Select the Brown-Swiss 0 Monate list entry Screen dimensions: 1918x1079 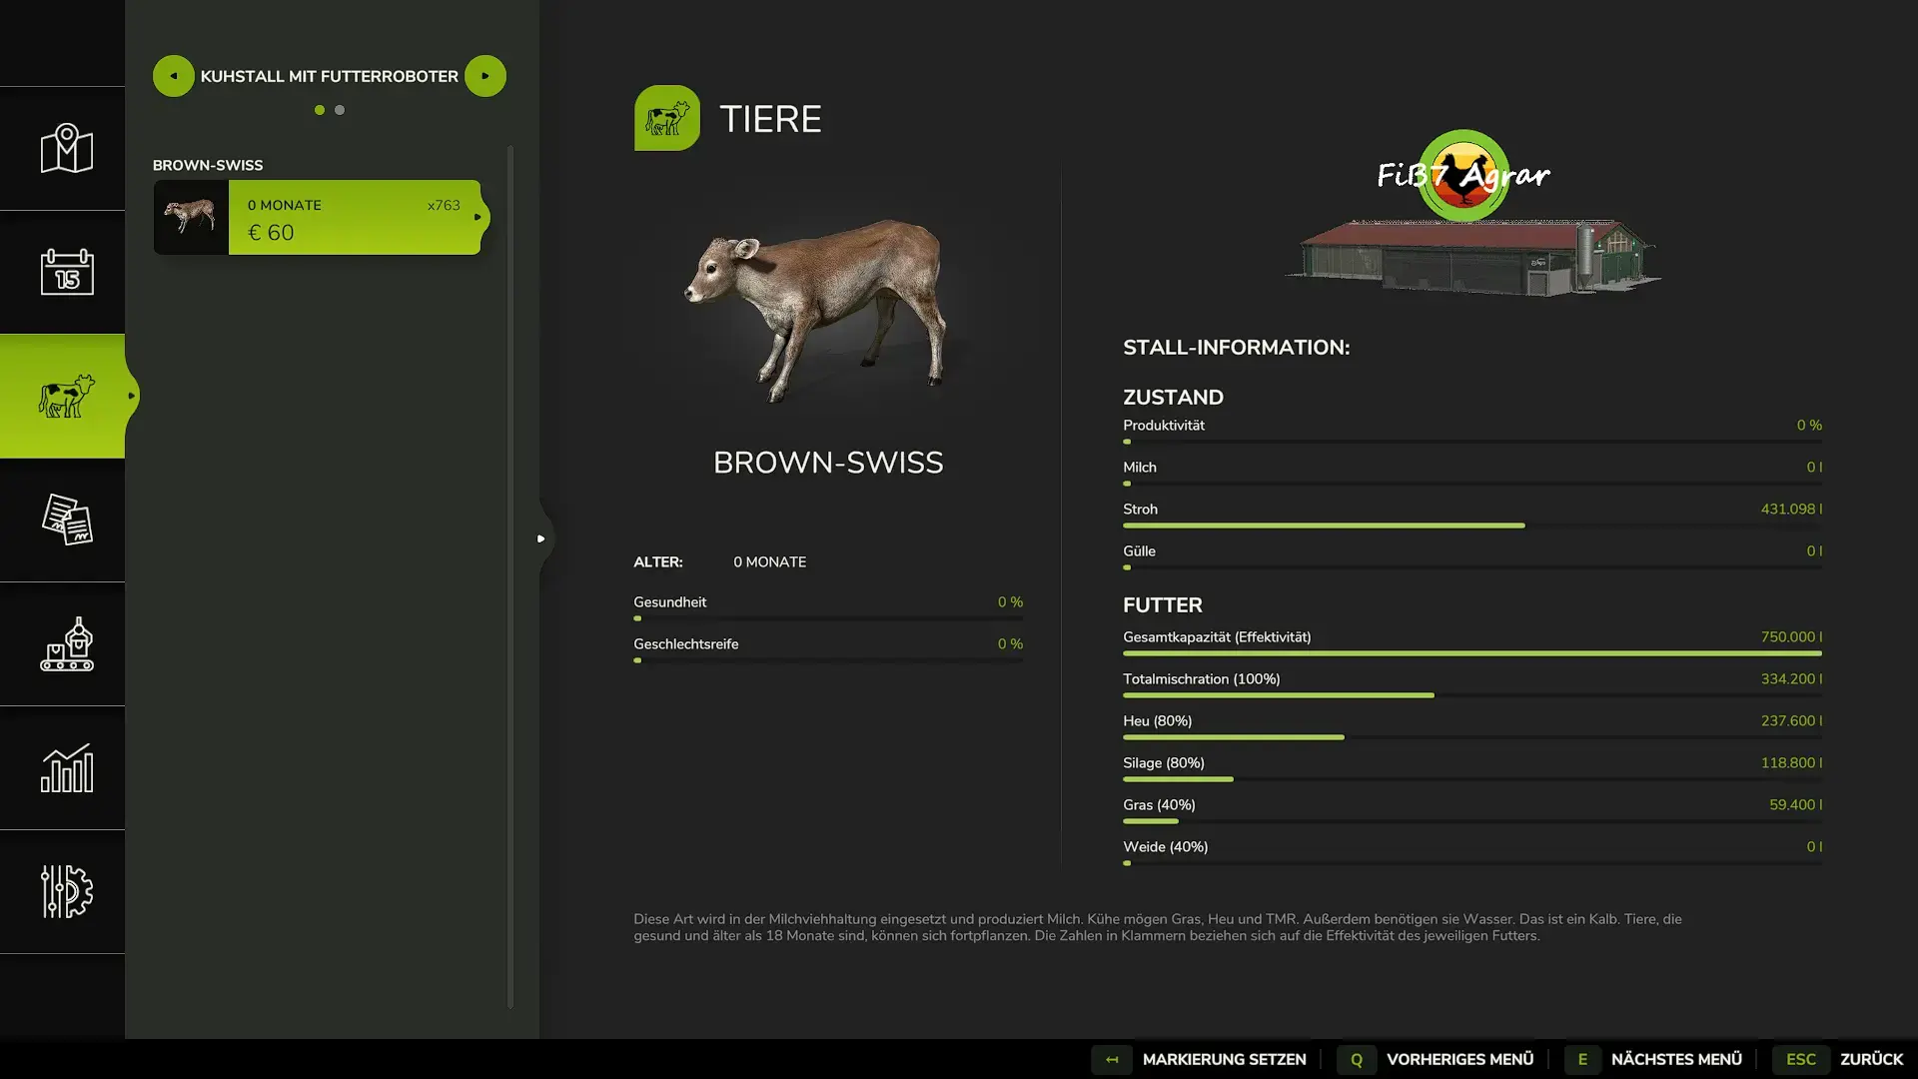355,218
